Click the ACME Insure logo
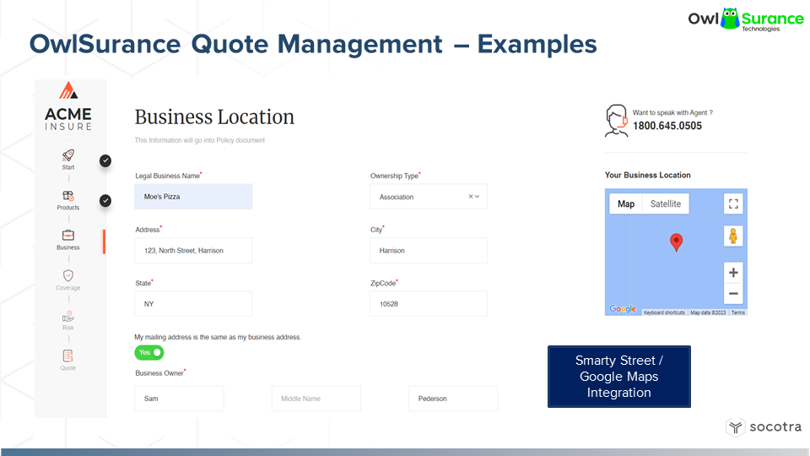The width and height of the screenshot is (810, 456). pyautogui.click(x=68, y=106)
